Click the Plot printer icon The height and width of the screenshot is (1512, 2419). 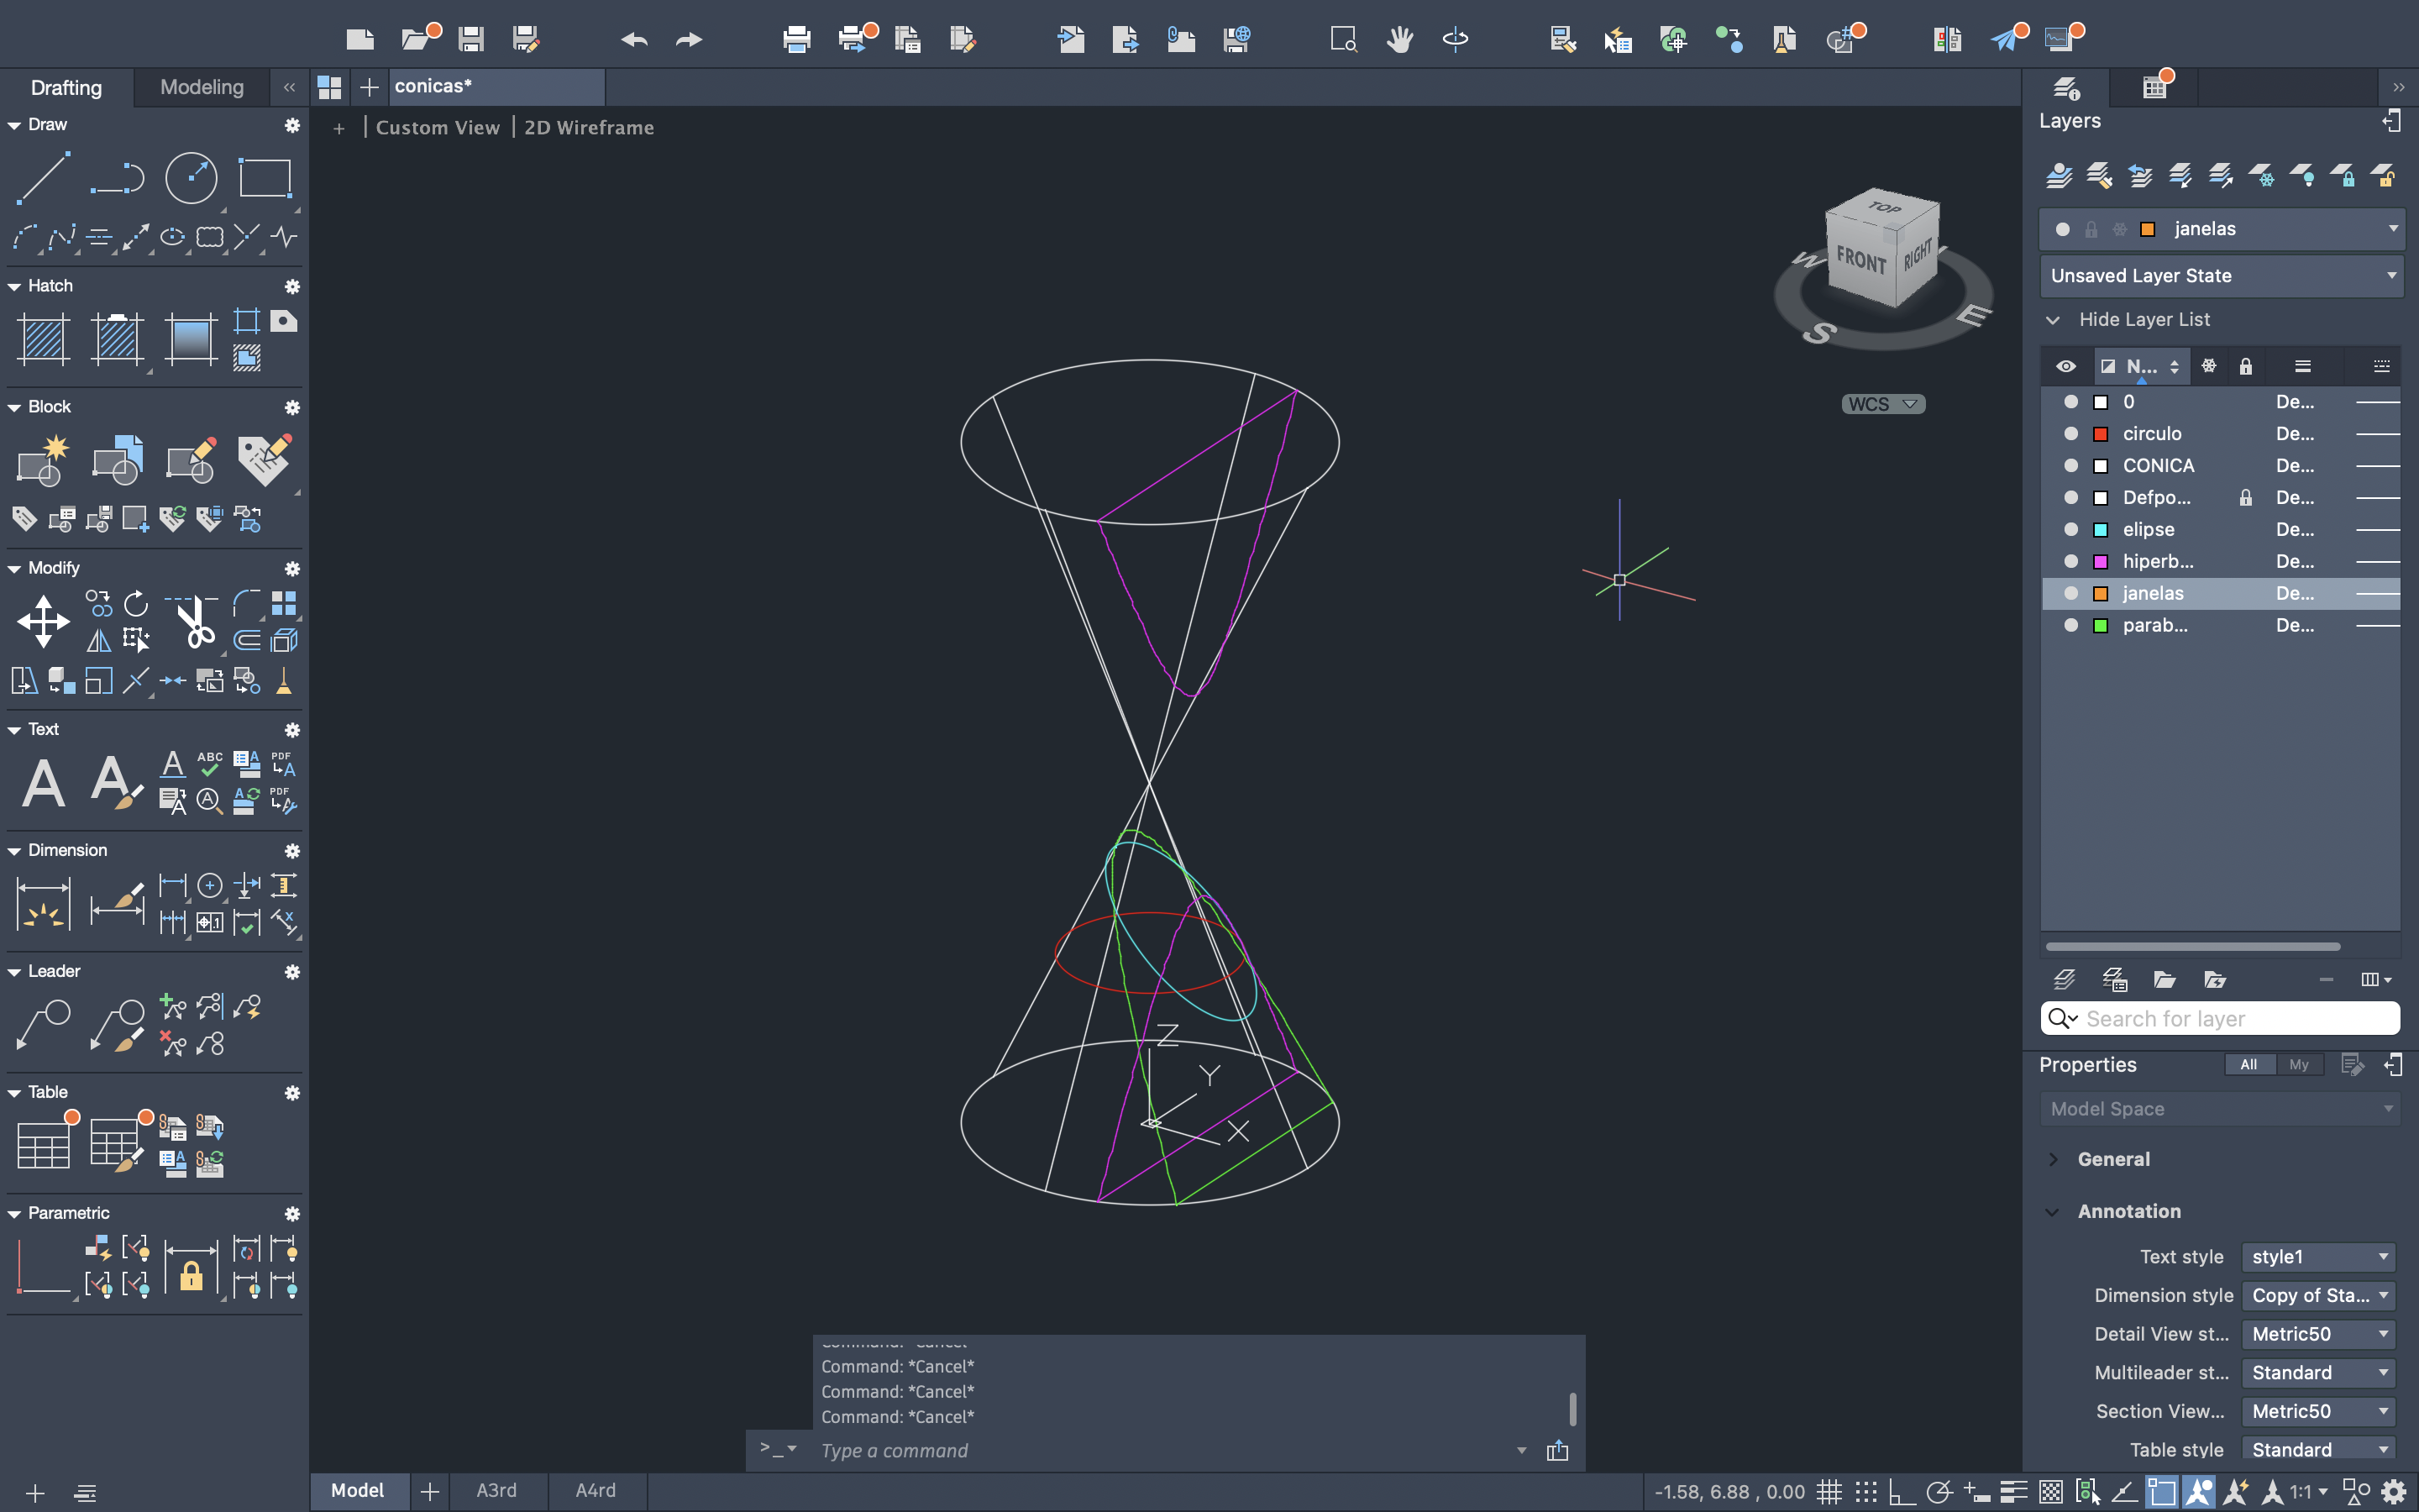click(796, 39)
